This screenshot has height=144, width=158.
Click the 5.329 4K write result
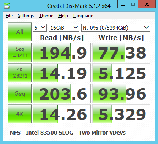pyautogui.click(x=121, y=114)
